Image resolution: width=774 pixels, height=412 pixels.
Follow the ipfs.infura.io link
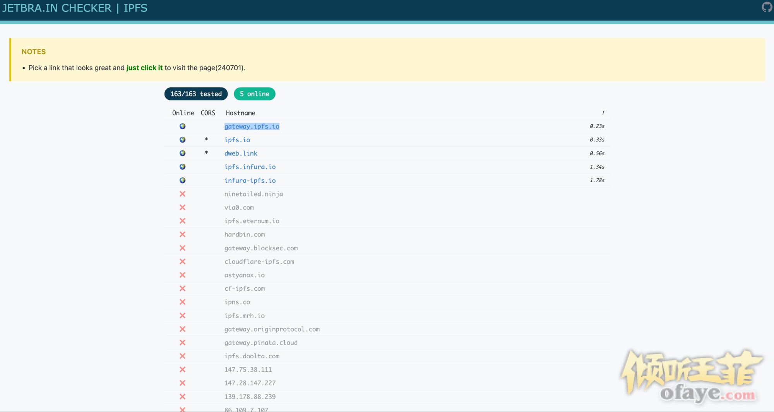[x=250, y=167]
